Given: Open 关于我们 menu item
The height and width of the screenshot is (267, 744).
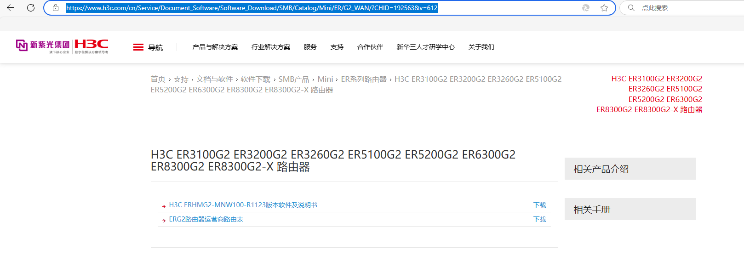Looking at the screenshot, I should (x=481, y=47).
